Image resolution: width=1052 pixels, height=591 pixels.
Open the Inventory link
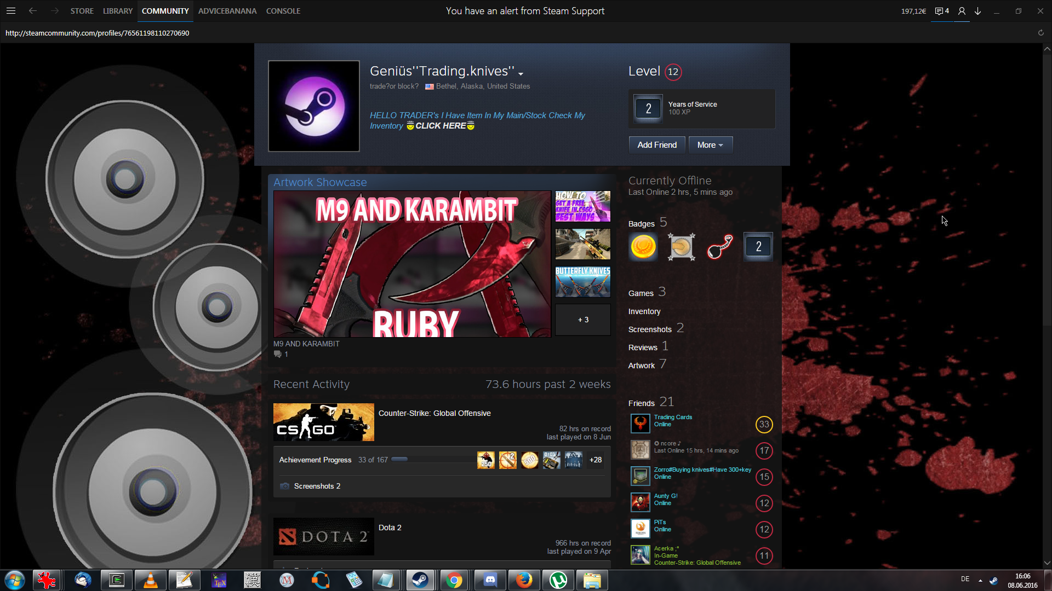[644, 311]
